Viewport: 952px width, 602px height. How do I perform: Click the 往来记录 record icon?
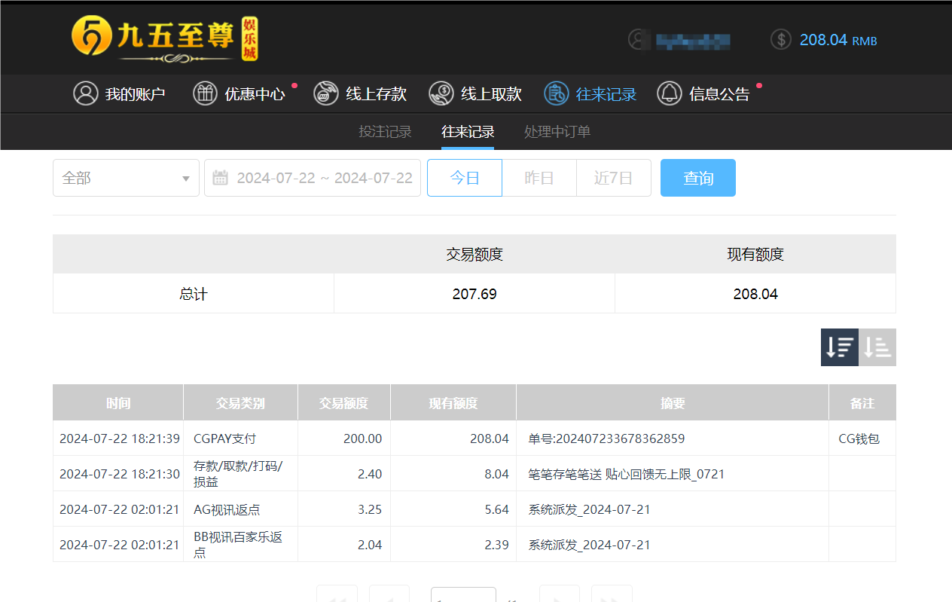(557, 93)
